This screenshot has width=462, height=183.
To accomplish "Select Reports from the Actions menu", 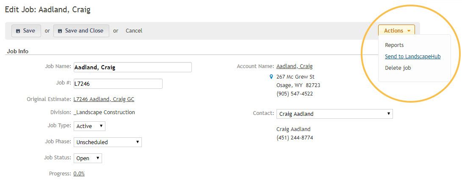I will 394,45.
